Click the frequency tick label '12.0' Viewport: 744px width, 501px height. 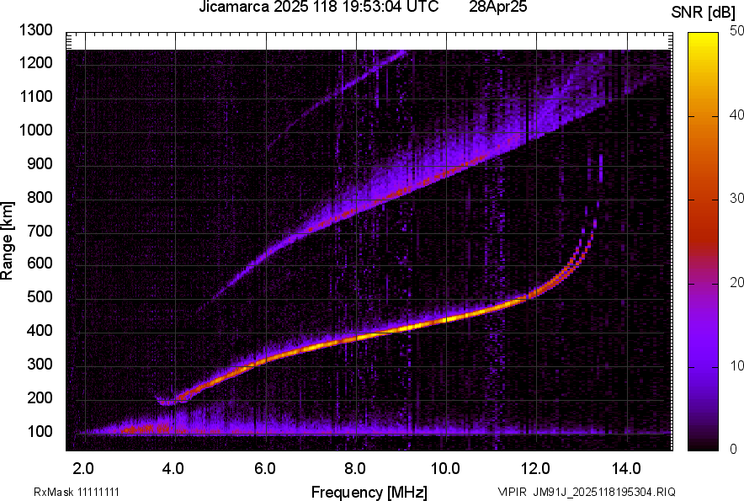tap(536, 469)
